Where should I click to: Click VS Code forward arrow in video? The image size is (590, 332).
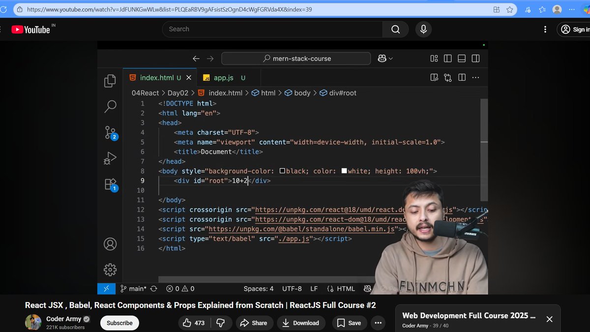[210, 59]
